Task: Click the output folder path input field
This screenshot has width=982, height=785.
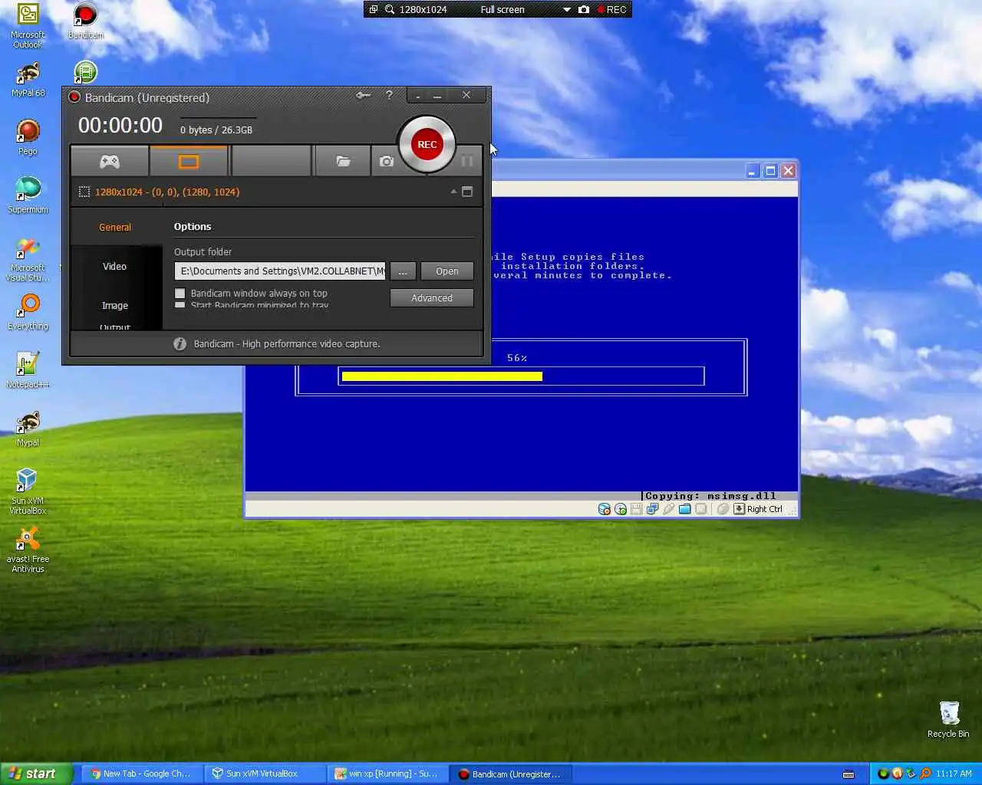Action: [280, 271]
